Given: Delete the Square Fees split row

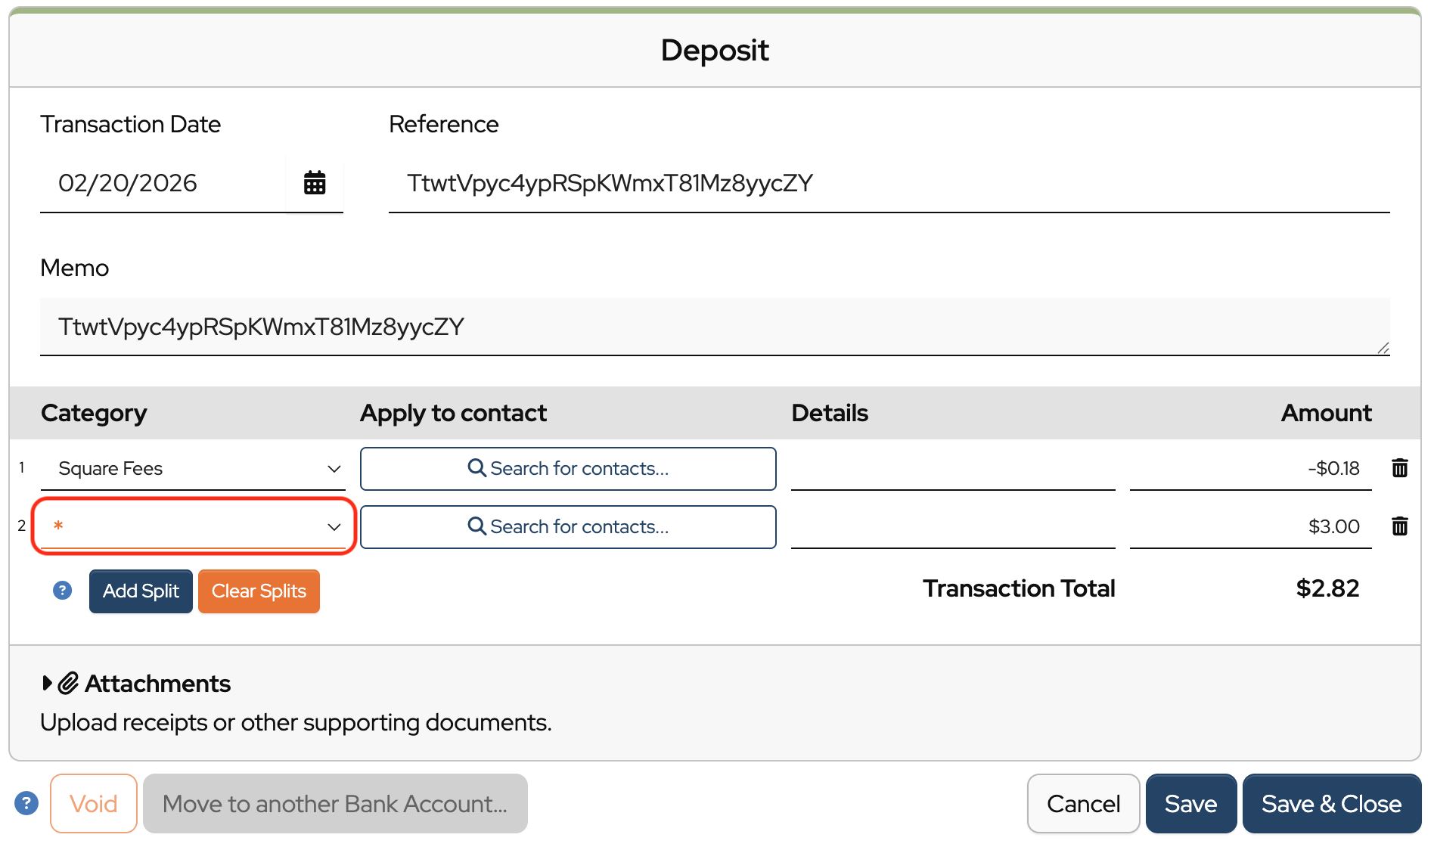Looking at the screenshot, I should [x=1399, y=468].
